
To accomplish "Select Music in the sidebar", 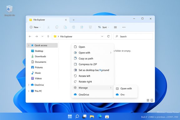I will click(x=36, y=73).
